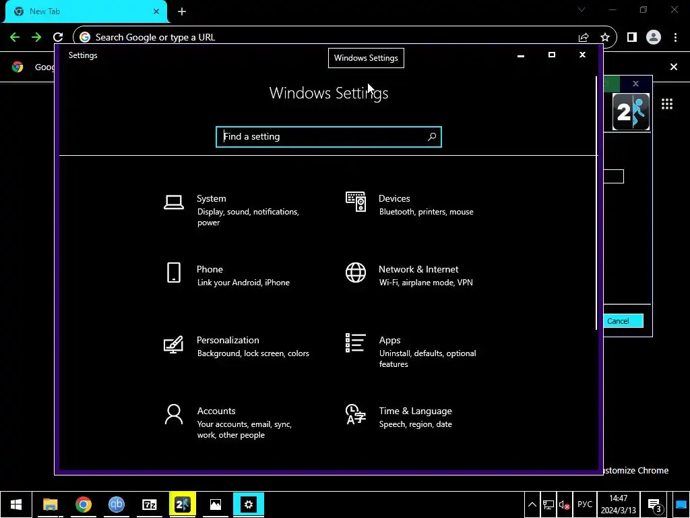Open System settings laptop icon
This screenshot has height=518, width=690.
[x=174, y=202]
